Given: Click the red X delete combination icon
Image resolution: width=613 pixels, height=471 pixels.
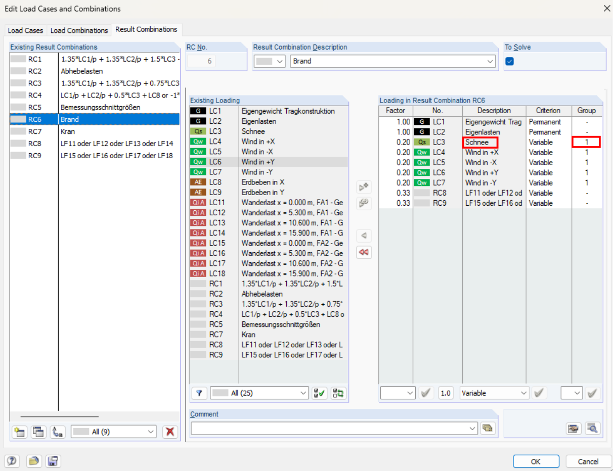Looking at the screenshot, I should click(x=170, y=432).
